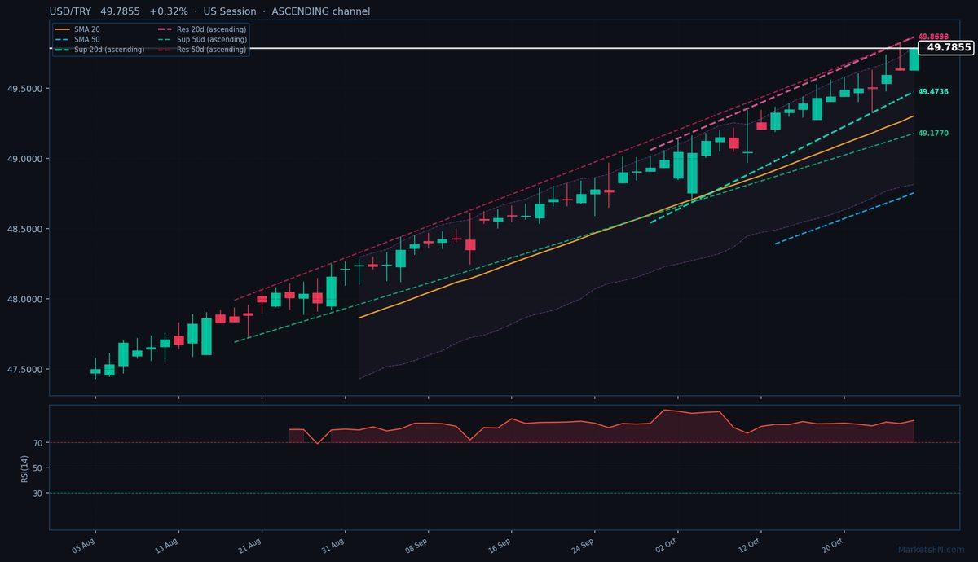Click the 24 Sep date label

point(584,545)
